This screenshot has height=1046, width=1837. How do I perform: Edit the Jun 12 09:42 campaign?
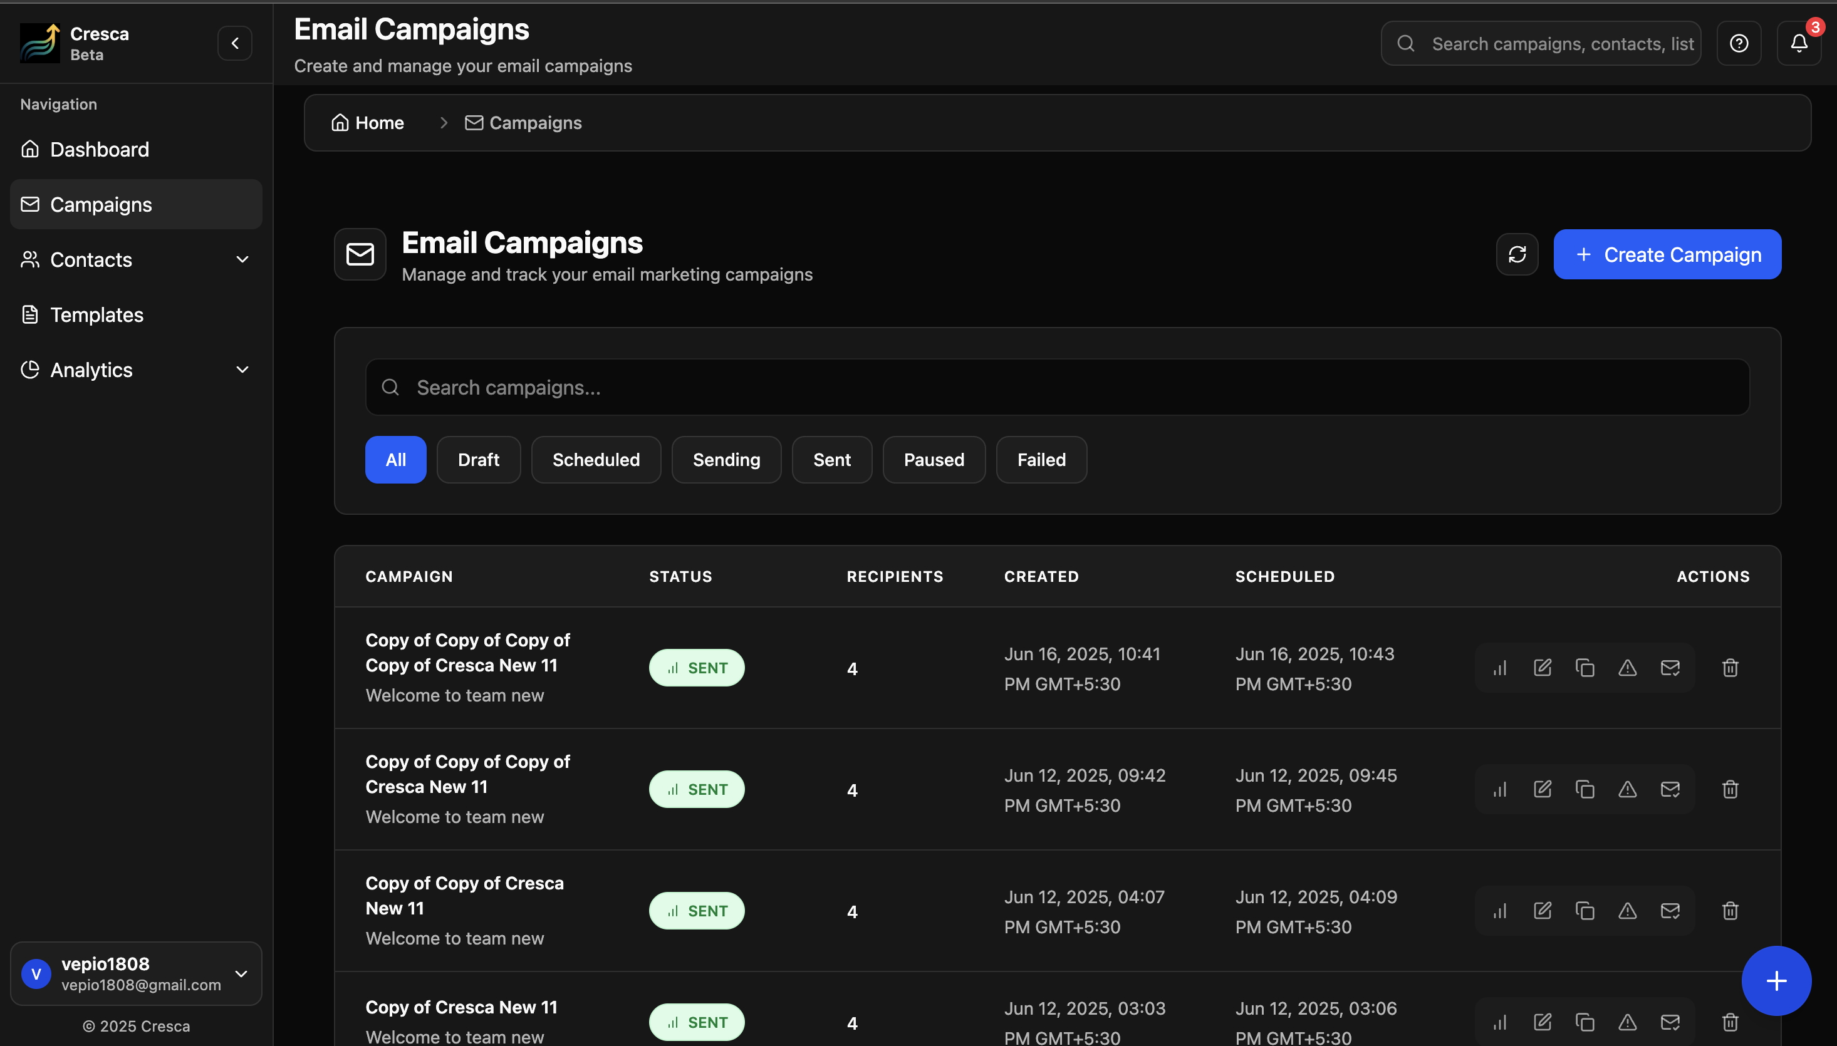tap(1542, 790)
